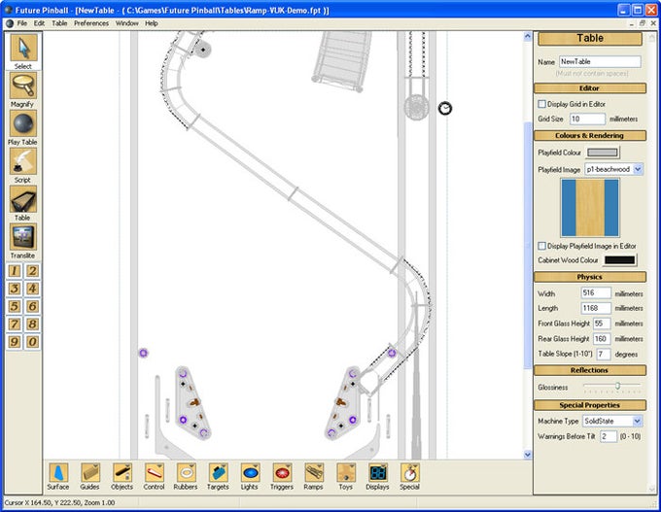
Task: Choose the Magnify tool
Action: [23, 85]
